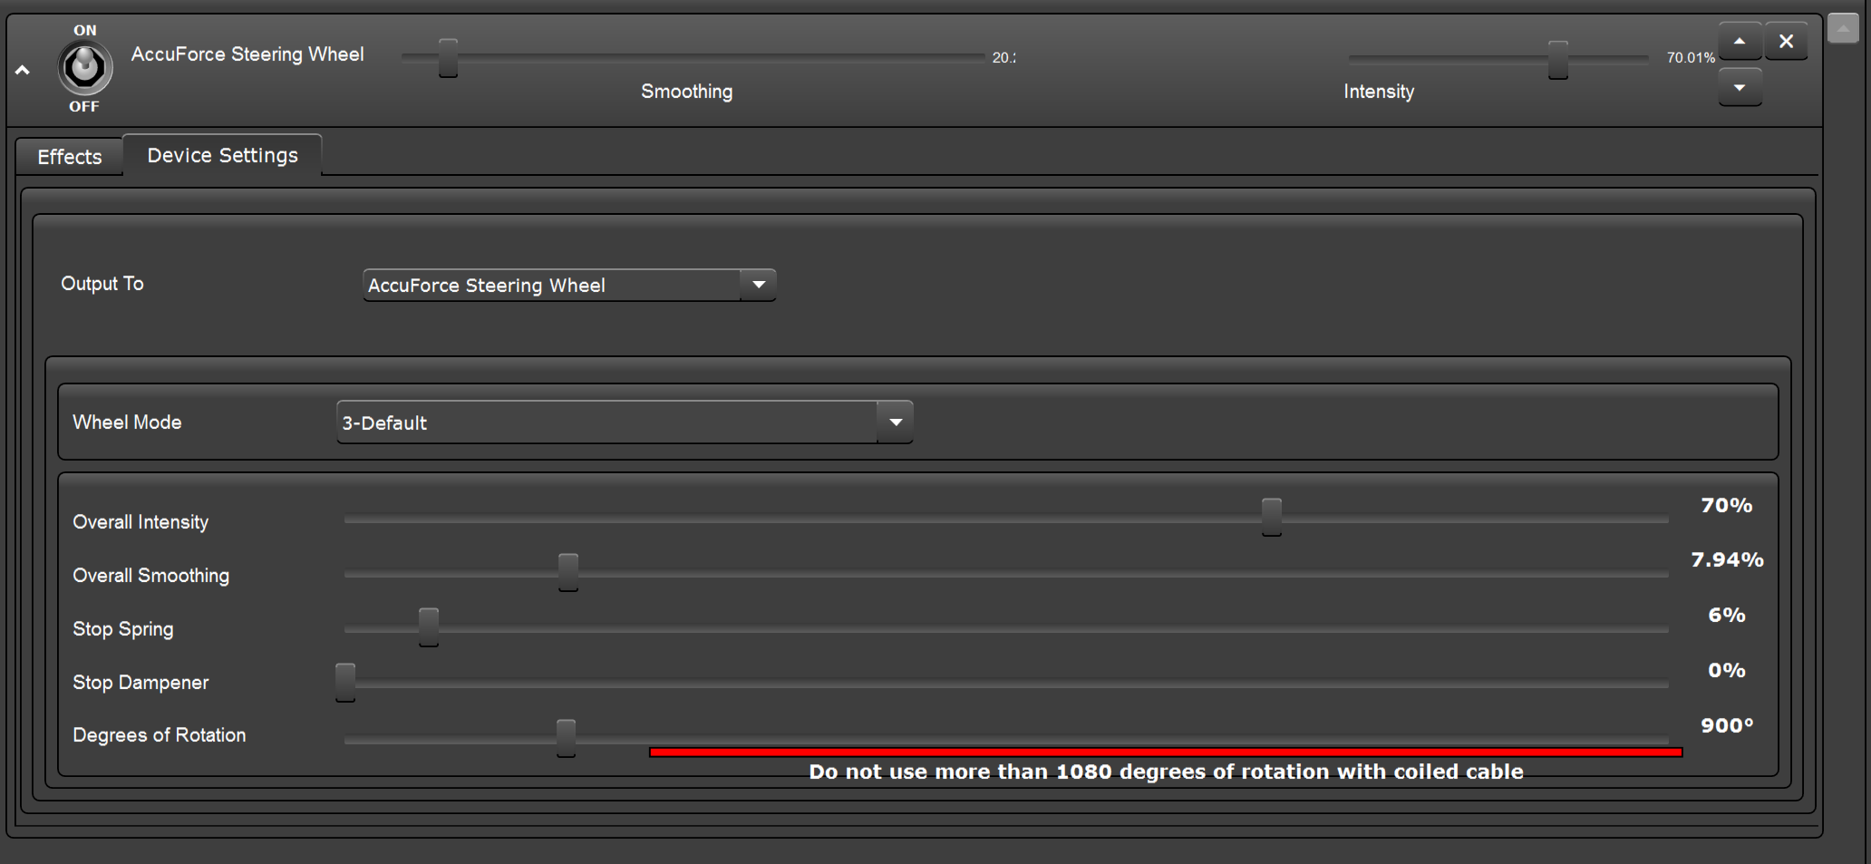Close the AccuForce Steering Wheel panel
Screen dimensions: 1871x864
(x=1786, y=42)
